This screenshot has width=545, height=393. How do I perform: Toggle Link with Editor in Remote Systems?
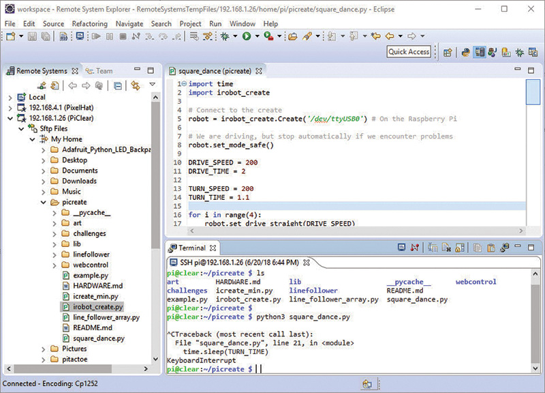[x=135, y=85]
